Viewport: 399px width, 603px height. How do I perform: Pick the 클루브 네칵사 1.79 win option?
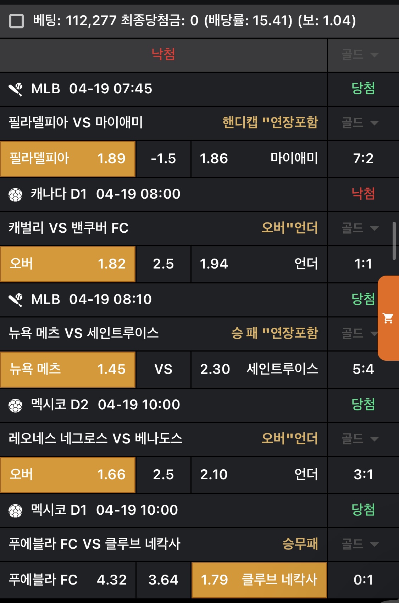coord(259,580)
